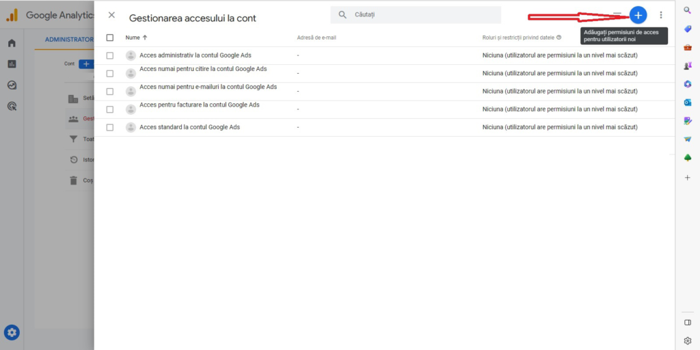The height and width of the screenshot is (350, 700).
Task: Check the box for Acces standard row
Action: (110, 127)
